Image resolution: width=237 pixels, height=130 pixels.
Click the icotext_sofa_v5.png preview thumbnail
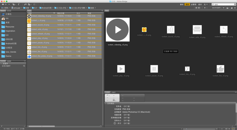[x=197, y=29]
